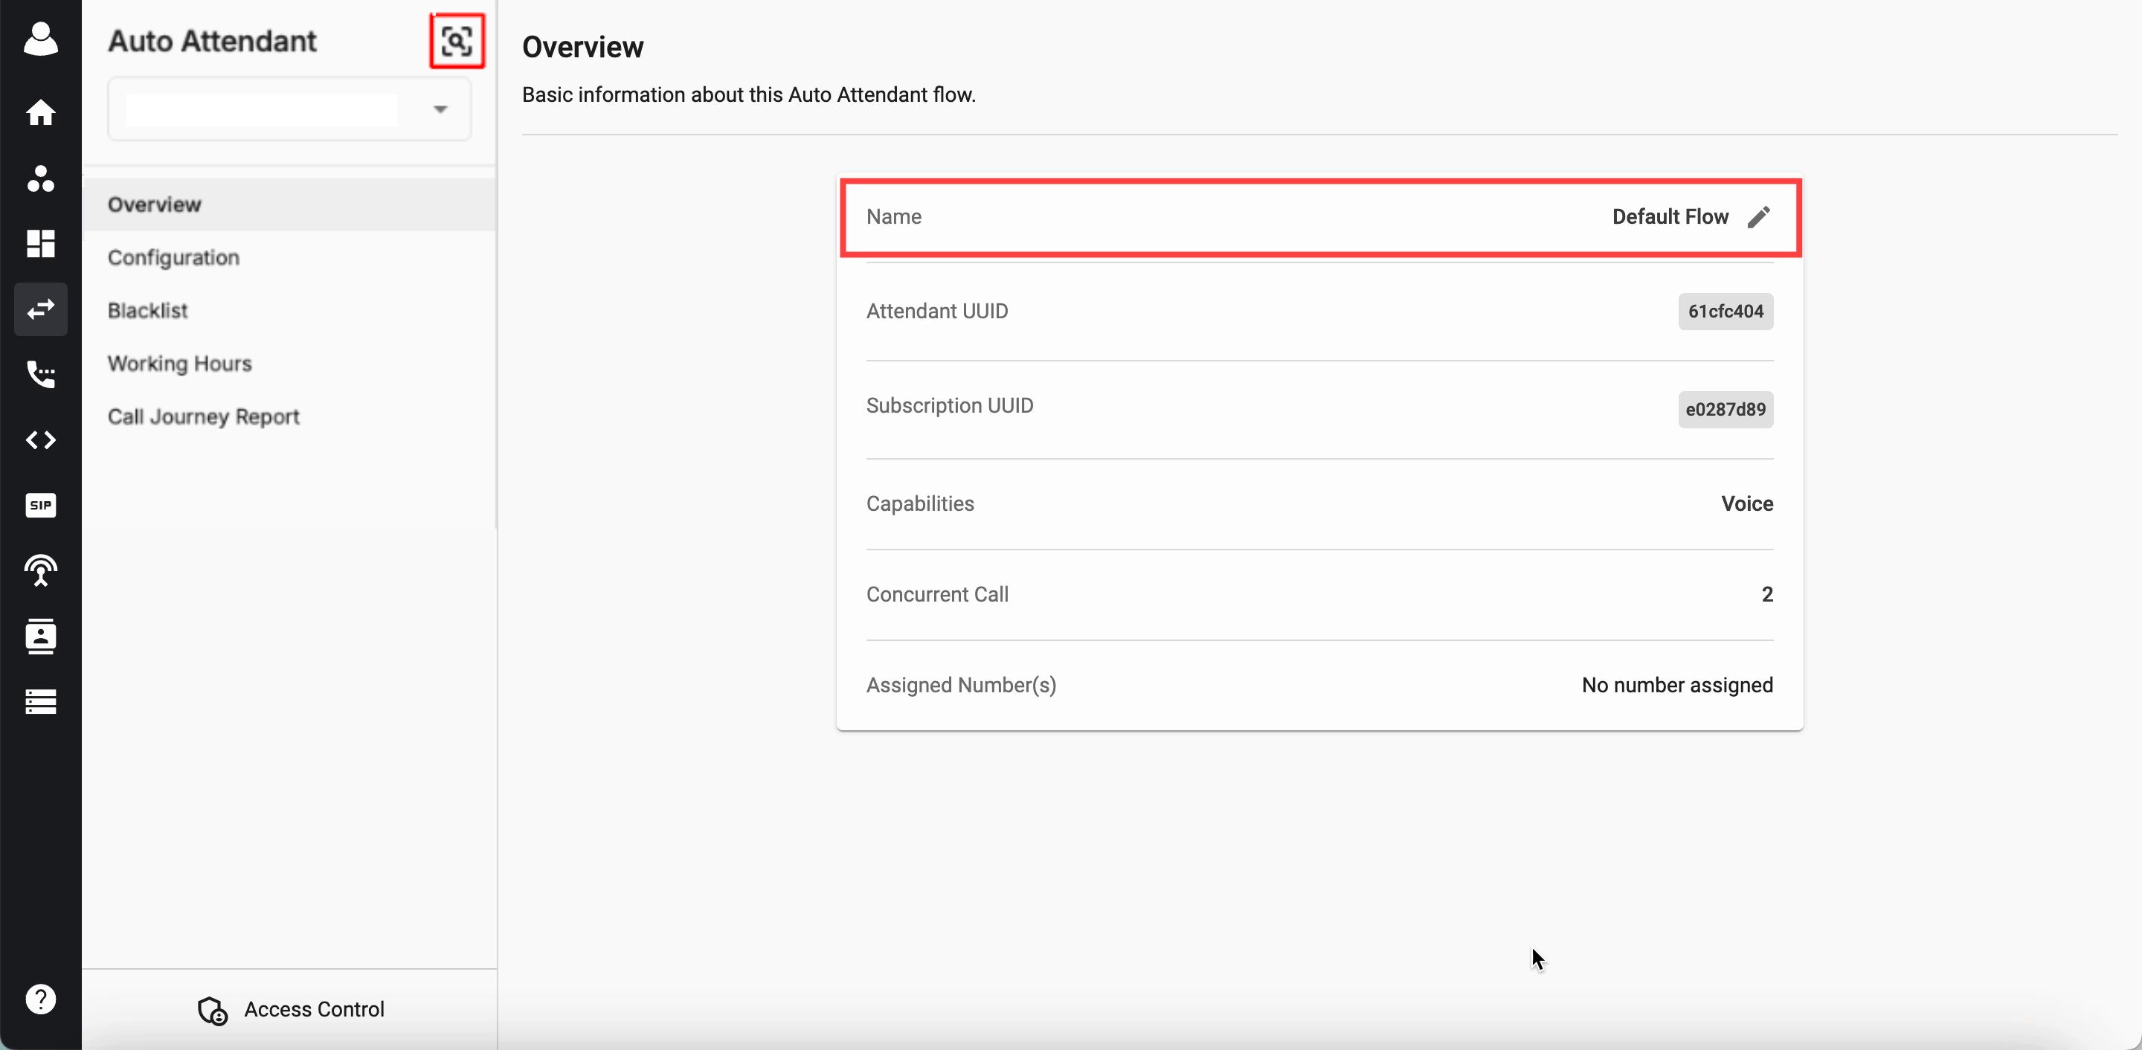2142x1050 pixels.
Task: Open the stacked rows list icon
Action: point(41,702)
